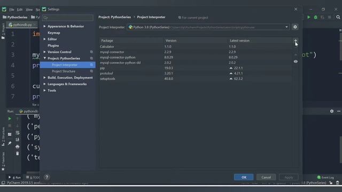Click the add package plus icon
Screen dimensions: 342x192
click(296, 41)
